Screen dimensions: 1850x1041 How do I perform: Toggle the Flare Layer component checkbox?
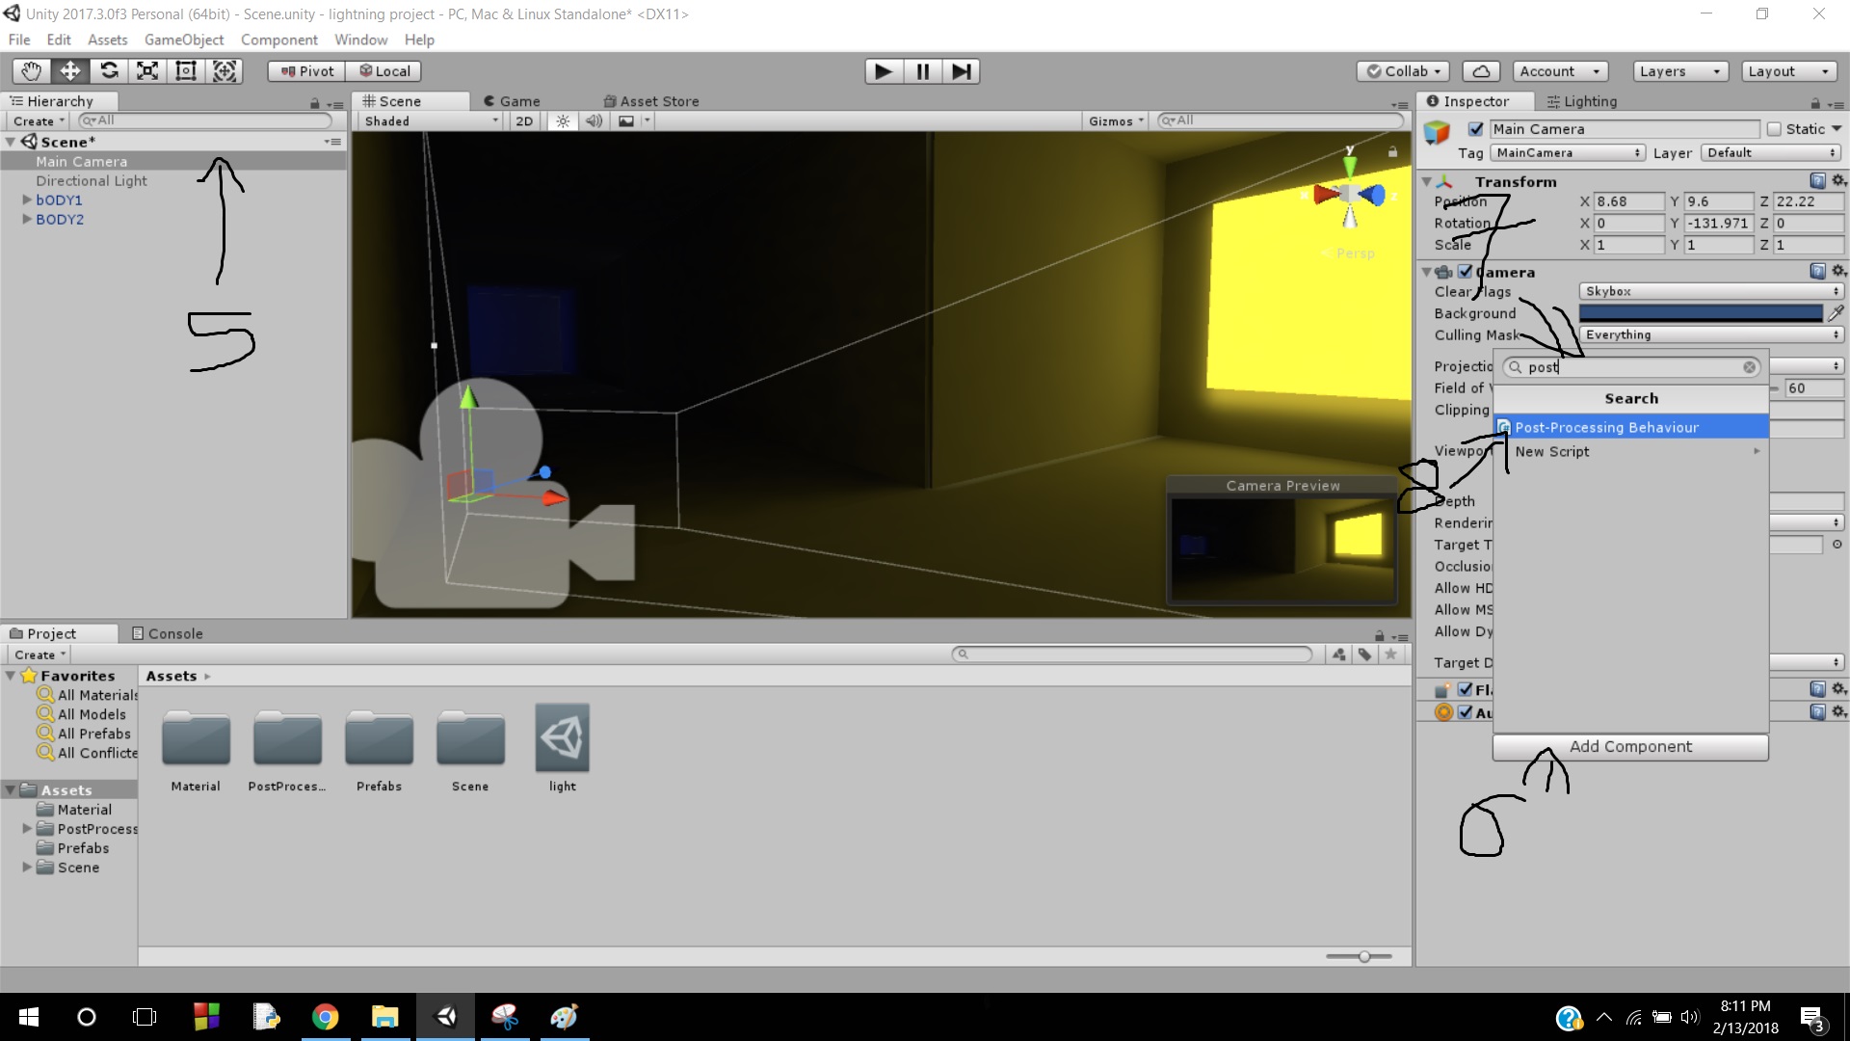(x=1465, y=689)
